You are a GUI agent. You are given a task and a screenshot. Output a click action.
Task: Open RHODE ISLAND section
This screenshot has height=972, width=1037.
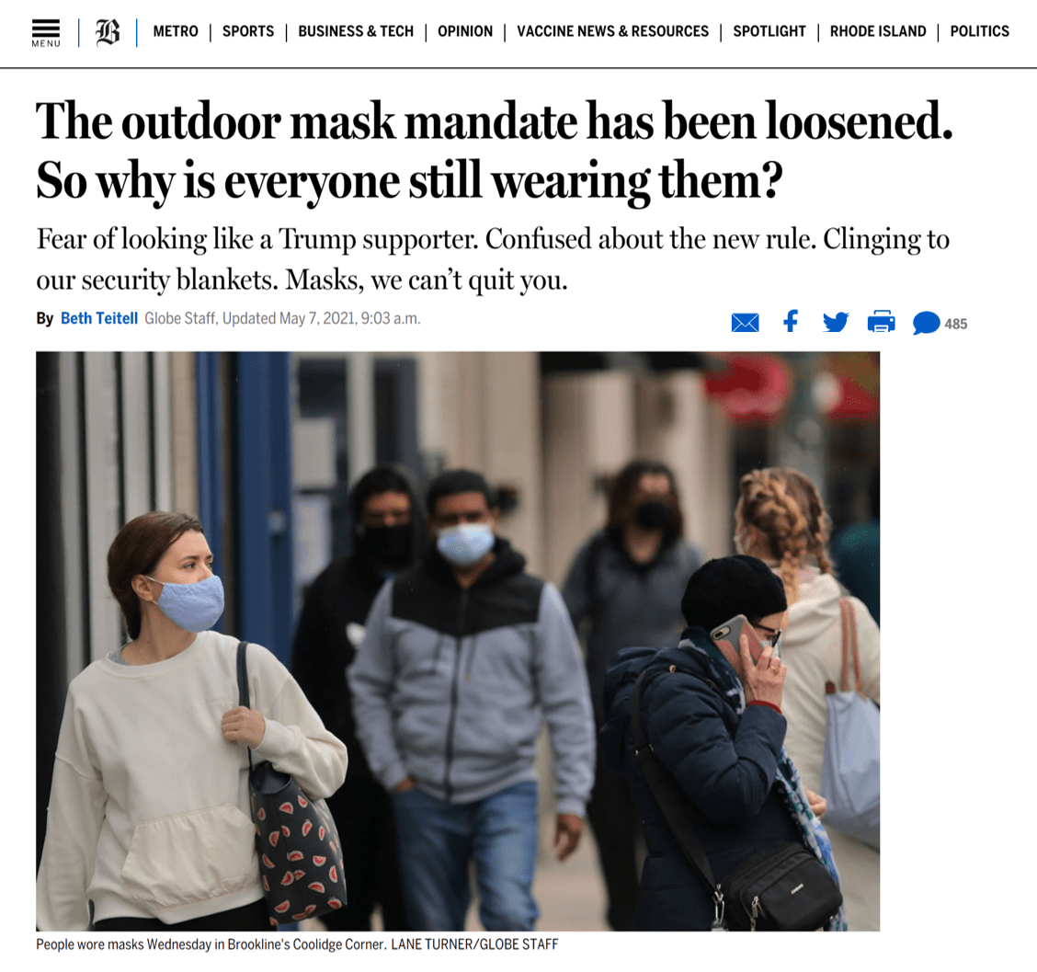click(x=878, y=32)
